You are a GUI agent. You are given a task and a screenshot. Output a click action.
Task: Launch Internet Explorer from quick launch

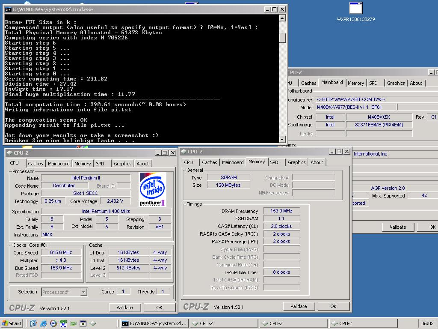click(43, 323)
